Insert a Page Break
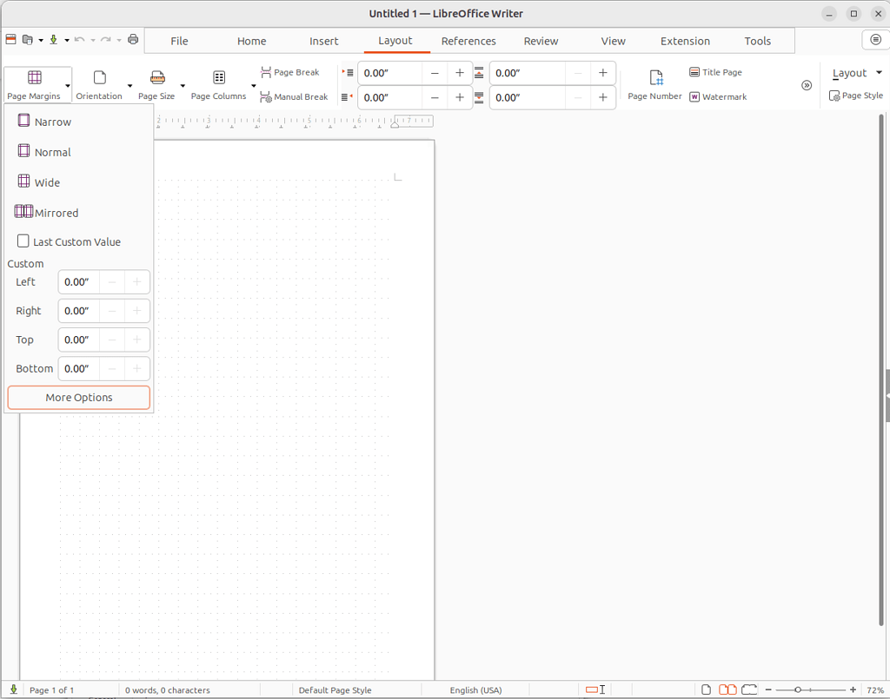The height and width of the screenshot is (699, 890). [x=290, y=72]
